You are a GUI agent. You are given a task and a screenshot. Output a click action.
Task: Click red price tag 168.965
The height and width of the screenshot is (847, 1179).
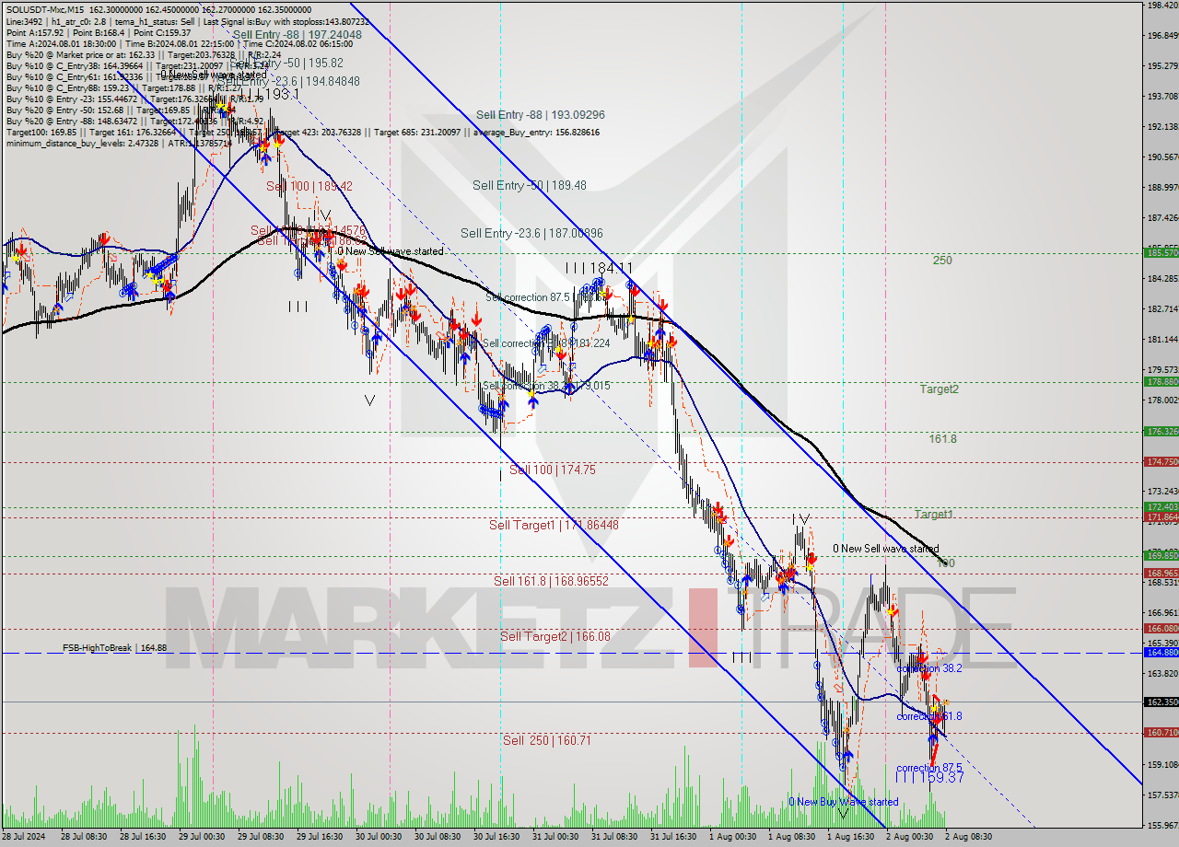click(x=1161, y=573)
